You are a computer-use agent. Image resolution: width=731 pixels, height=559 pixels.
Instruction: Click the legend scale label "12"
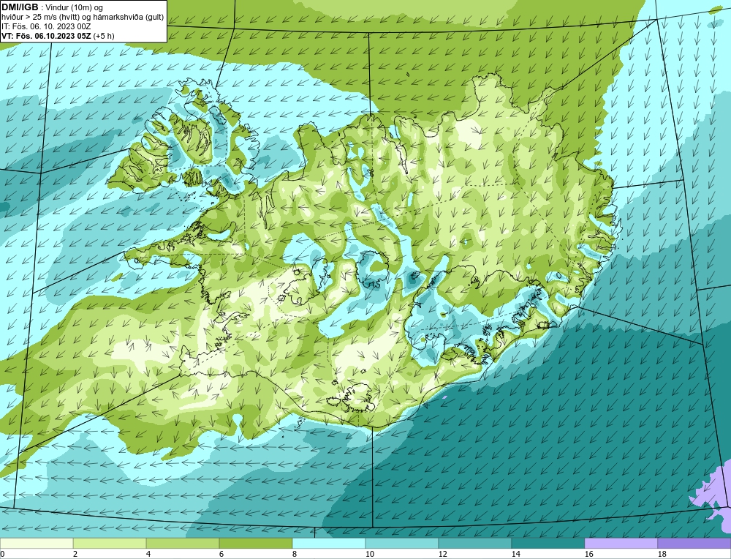443,554
